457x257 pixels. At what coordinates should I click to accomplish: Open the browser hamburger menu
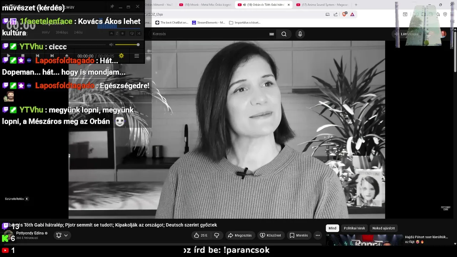(452, 14)
